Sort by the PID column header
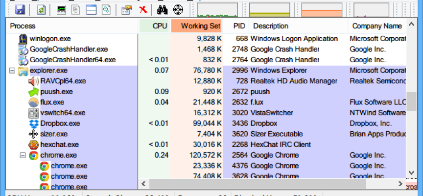423x196 pixels. (235, 26)
